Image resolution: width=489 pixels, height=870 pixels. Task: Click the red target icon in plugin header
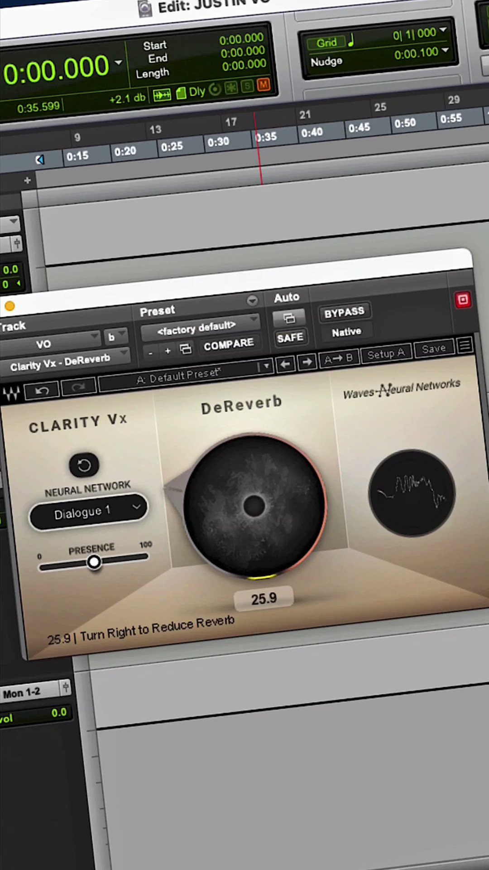pos(463,300)
